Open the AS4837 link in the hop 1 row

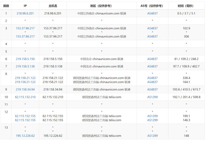tap(152, 13)
